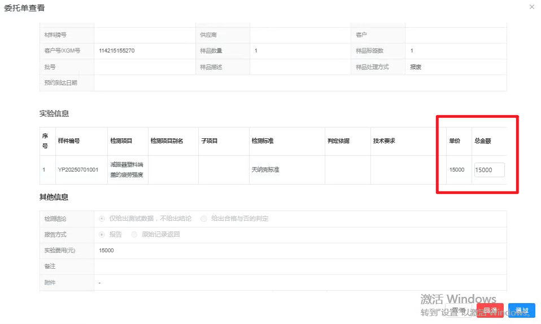Click the 减振器塑料端盖的疲劳强度 test item cell
Image resolution: width=541 pixels, height=324 pixels.
tap(126, 170)
